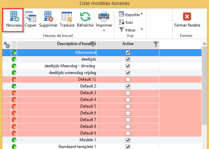
Task: Uncheck Active for Alternerend row
Action: coord(128,53)
